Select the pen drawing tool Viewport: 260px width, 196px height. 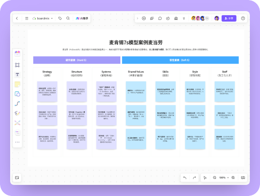pos(18,113)
